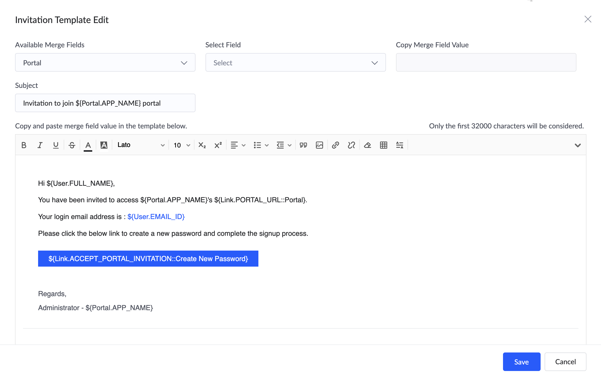Expand the toolbar with chevron arrow

click(578, 145)
